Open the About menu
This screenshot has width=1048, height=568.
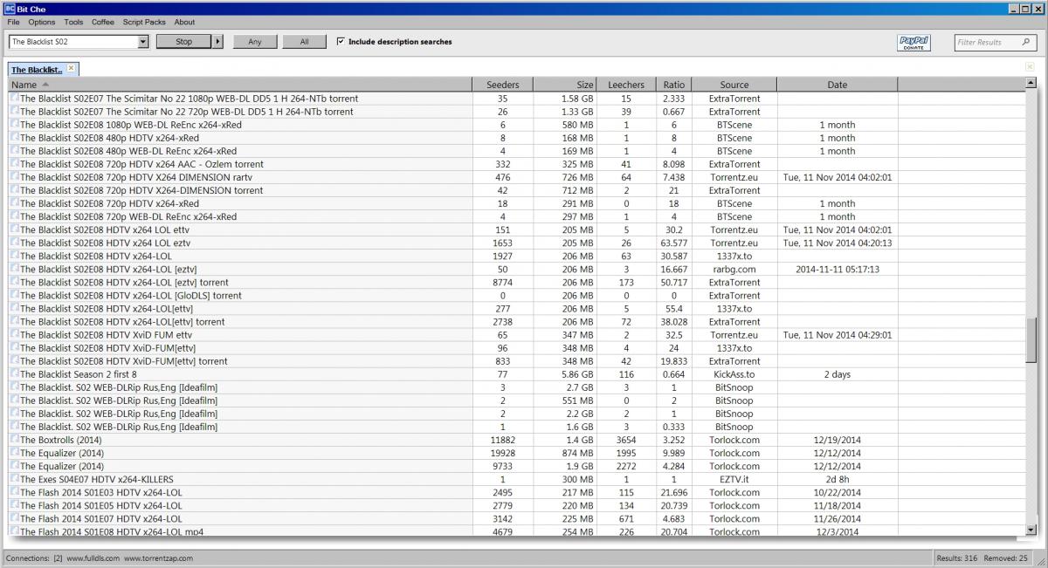tap(184, 22)
